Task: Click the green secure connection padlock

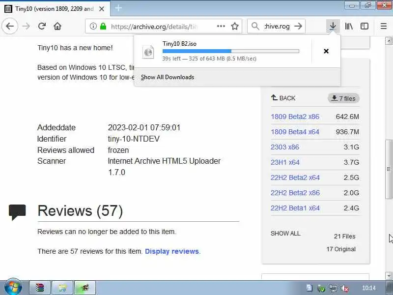Action: (x=103, y=26)
